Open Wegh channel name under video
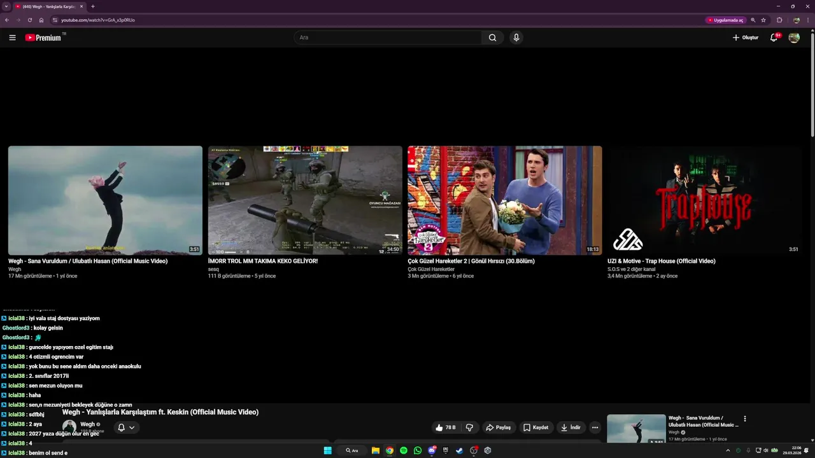Image resolution: width=815 pixels, height=458 pixels. click(x=88, y=424)
